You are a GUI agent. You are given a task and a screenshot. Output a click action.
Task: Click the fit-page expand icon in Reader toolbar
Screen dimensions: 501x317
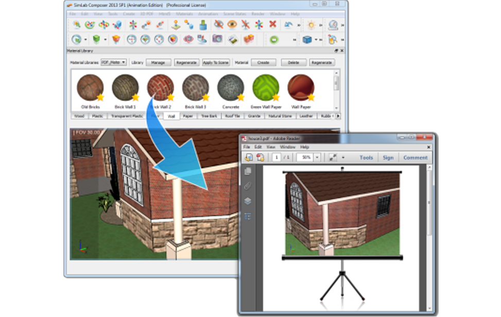(333, 157)
